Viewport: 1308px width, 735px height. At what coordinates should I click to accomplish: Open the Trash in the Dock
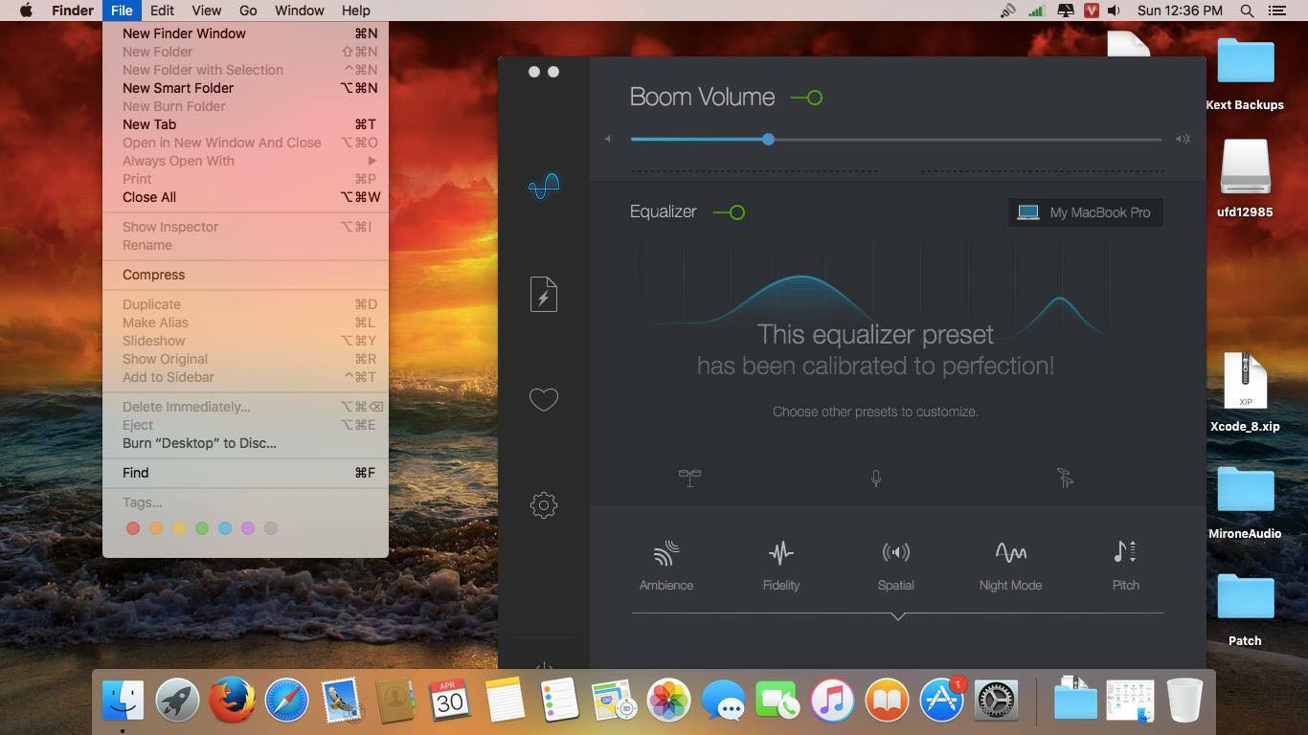[x=1184, y=701]
